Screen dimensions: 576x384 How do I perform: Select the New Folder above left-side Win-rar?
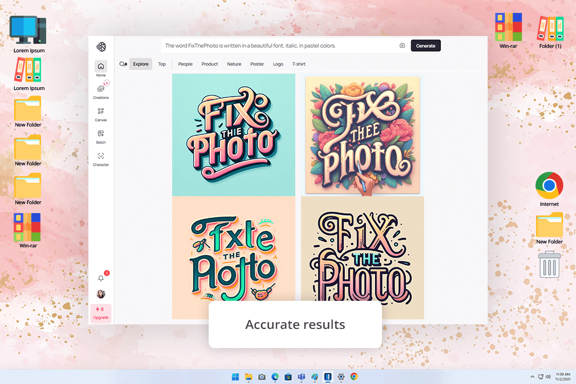pos(28,189)
